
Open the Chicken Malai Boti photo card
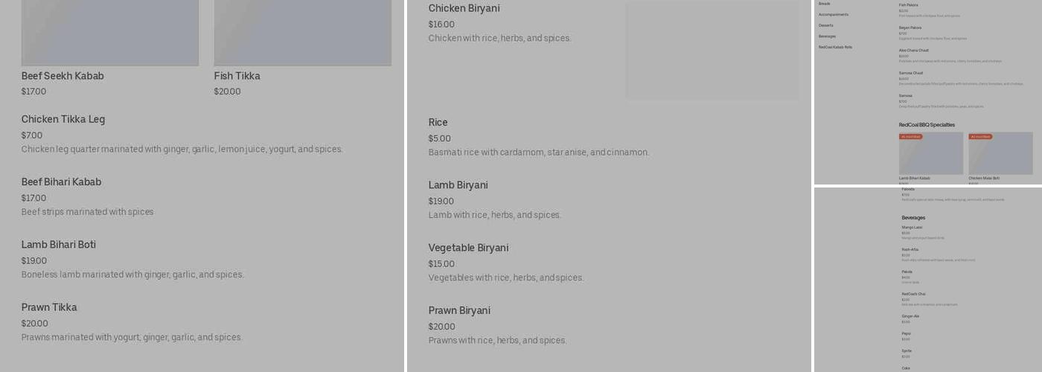click(1000, 154)
